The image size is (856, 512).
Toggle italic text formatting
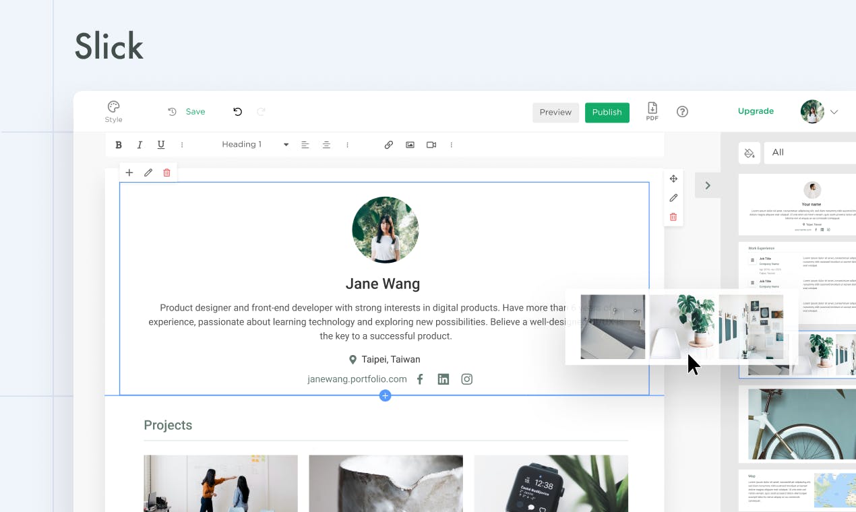[140, 145]
